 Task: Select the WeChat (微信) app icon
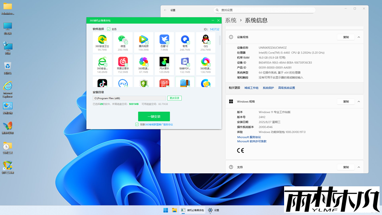click(122, 40)
